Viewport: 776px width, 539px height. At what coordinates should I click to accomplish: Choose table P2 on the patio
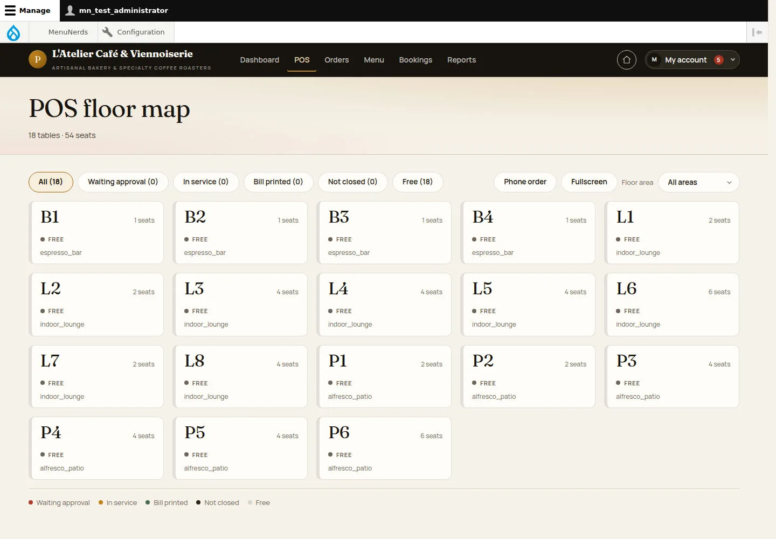(528, 377)
